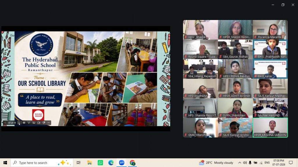This screenshot has height=167, width=298.
Task: Toggle subtitles icon in slideshow toolbar
Action: pyautogui.click(x=34, y=123)
